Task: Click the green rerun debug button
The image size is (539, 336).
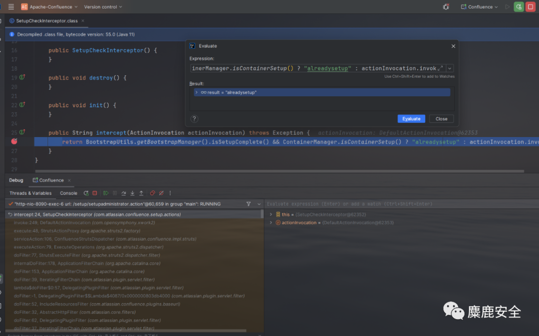Action: click(519, 7)
